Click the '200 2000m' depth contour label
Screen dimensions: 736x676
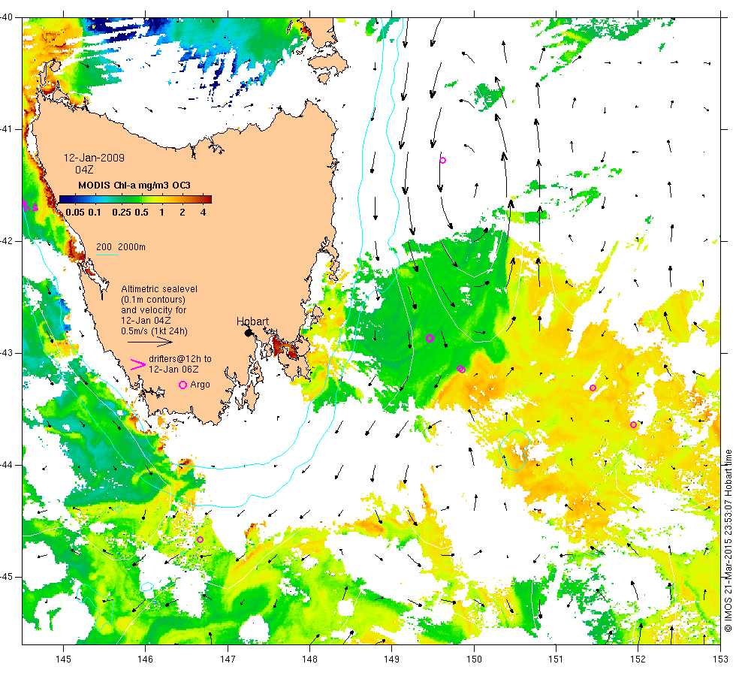coord(121,247)
